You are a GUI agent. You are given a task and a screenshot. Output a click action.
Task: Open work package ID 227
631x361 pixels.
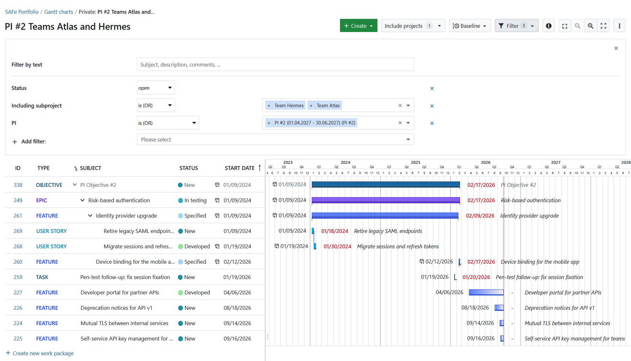coord(18,293)
